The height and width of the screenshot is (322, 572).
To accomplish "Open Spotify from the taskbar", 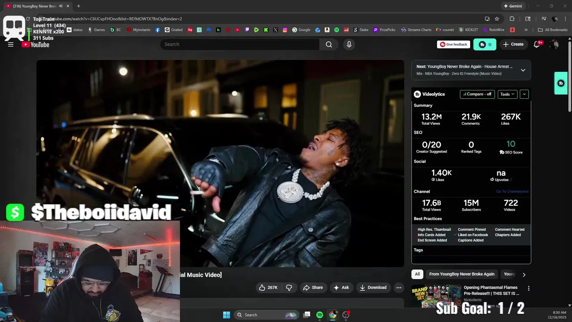I will (x=320, y=315).
